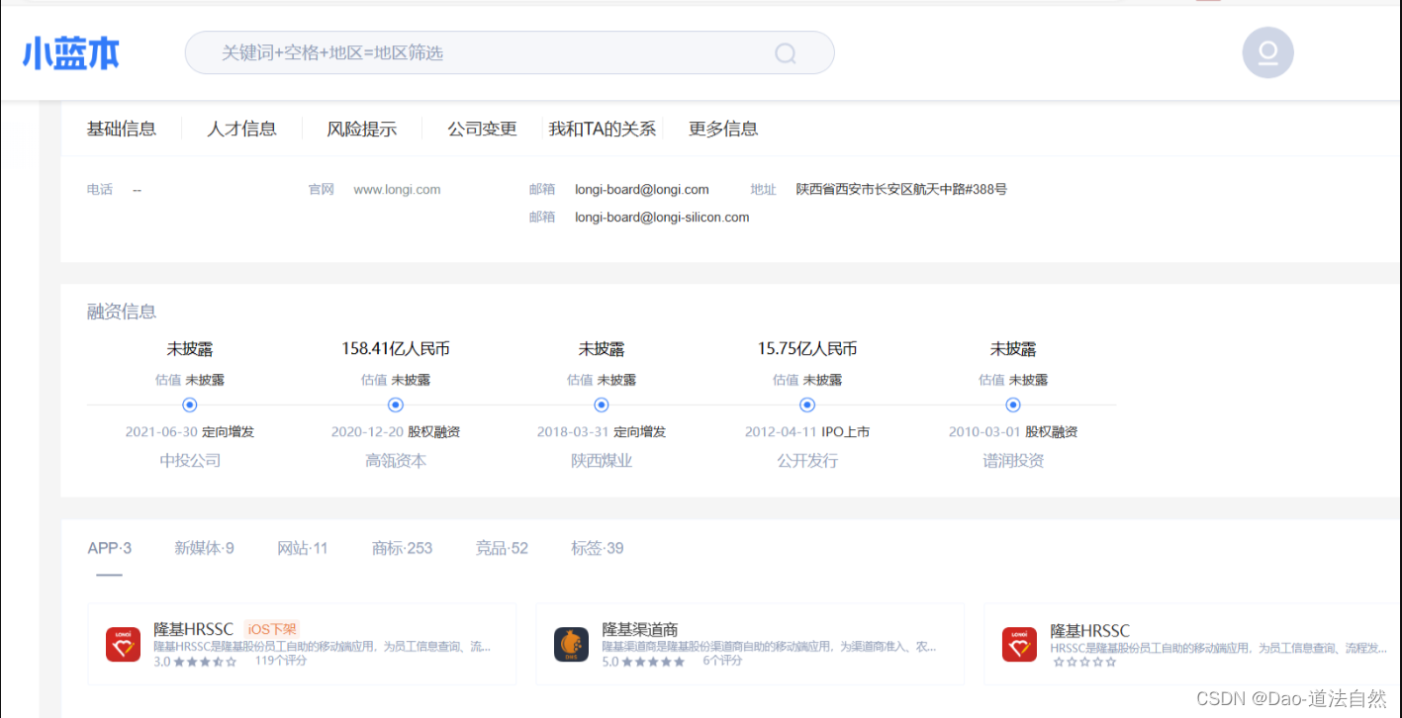Click the 15.75亿人民币 funding amount

[x=807, y=349]
